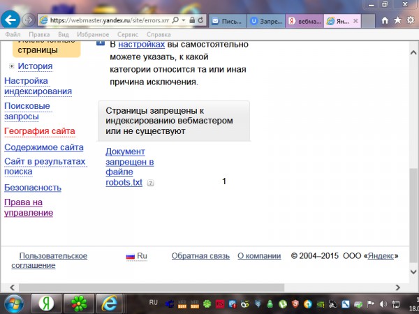This screenshot has height=314, width=419.
Task: Click the Action Center flag tray icon
Action: click(x=371, y=304)
